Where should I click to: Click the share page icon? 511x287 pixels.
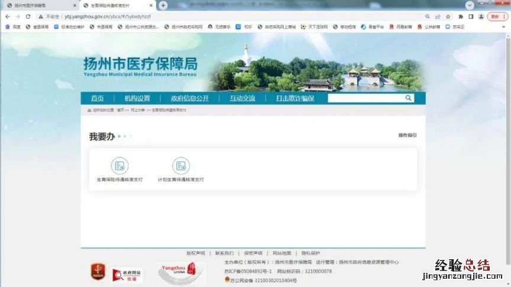tap(438, 17)
